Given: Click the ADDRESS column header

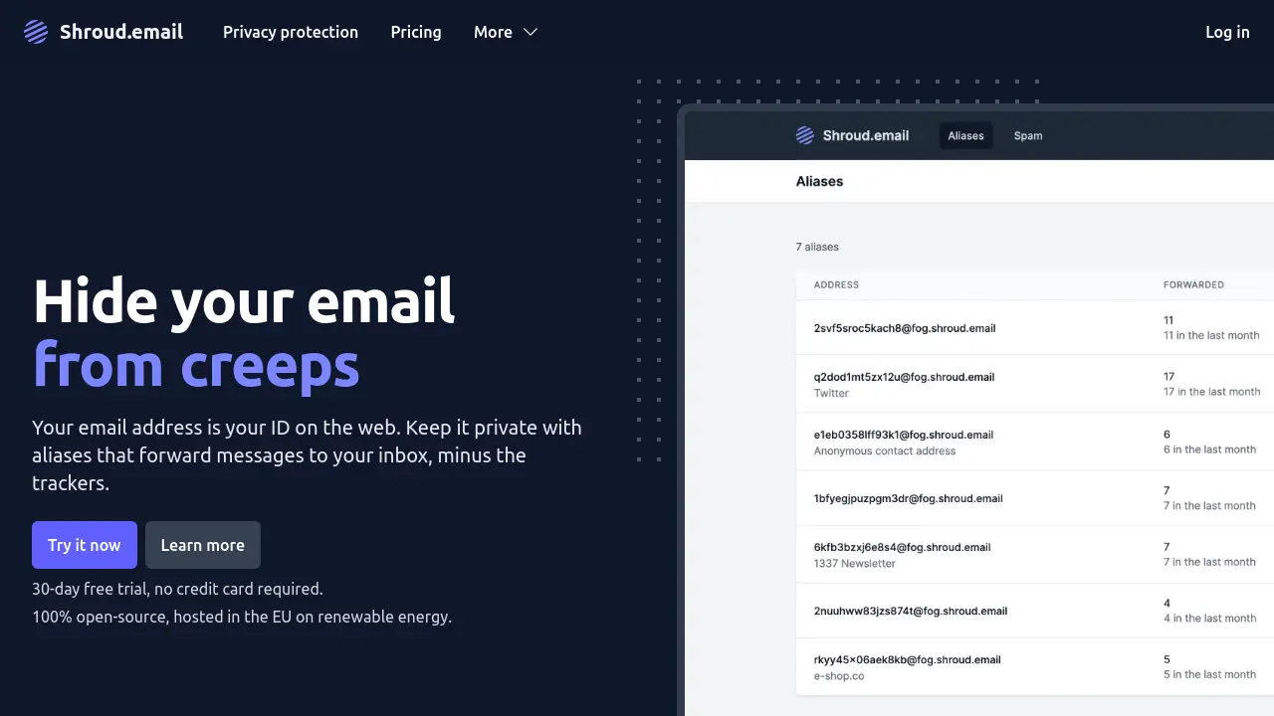Looking at the screenshot, I should coord(836,284).
